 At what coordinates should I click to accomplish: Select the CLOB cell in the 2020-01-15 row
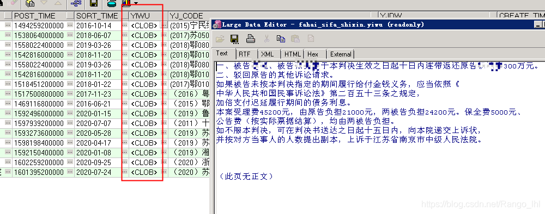144,113
